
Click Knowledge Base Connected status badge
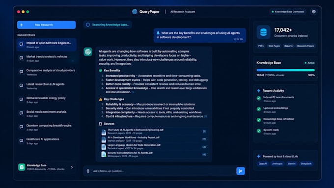coord(288,12)
